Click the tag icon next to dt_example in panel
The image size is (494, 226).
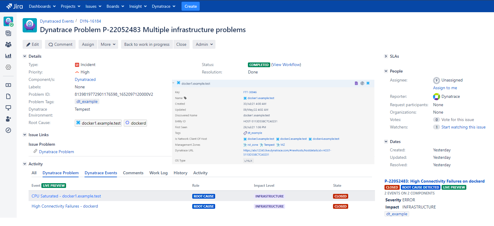coord(245,133)
